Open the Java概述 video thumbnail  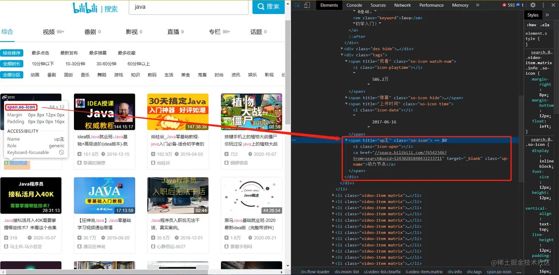coord(251,195)
